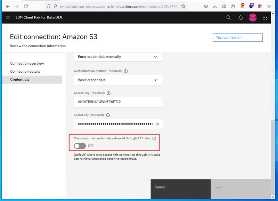Click info icon beside Mask sensitive credentials

click(x=154, y=138)
